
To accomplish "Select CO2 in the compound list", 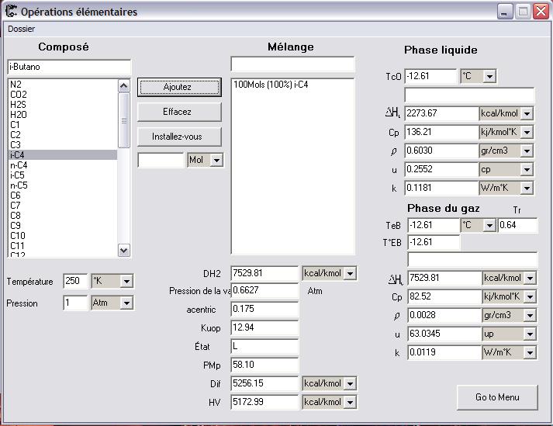I will coord(63,95).
